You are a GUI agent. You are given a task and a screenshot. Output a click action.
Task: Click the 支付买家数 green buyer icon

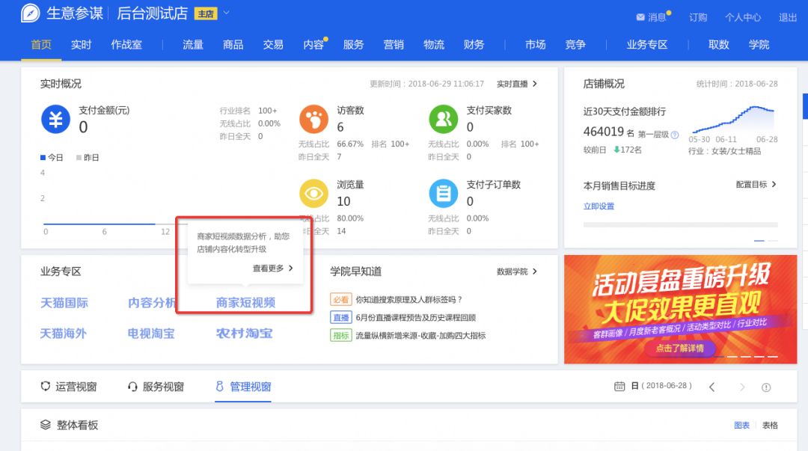[x=444, y=120]
